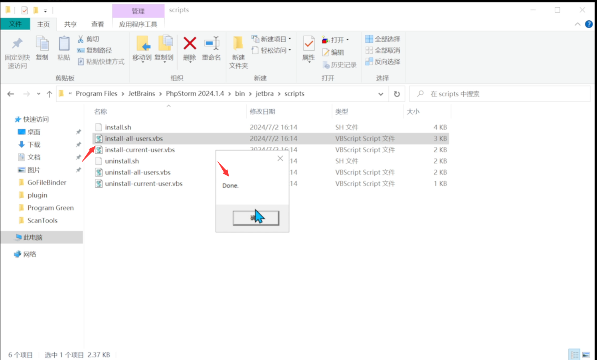Invert the selection with 反向选择
The width and height of the screenshot is (597, 360).
[383, 61]
